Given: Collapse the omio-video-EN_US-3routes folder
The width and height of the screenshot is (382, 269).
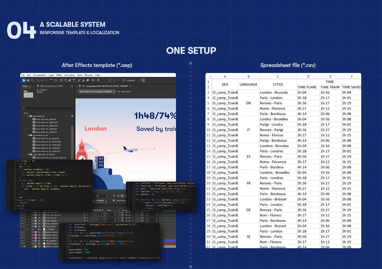Looking at the screenshot, I should pyautogui.click(x=28, y=154).
